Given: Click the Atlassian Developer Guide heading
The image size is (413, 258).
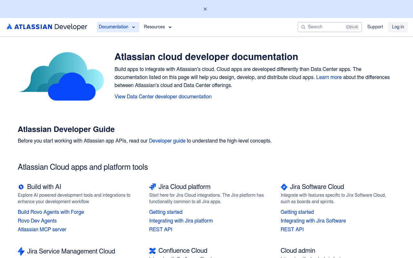Looking at the screenshot, I should tap(66, 129).
